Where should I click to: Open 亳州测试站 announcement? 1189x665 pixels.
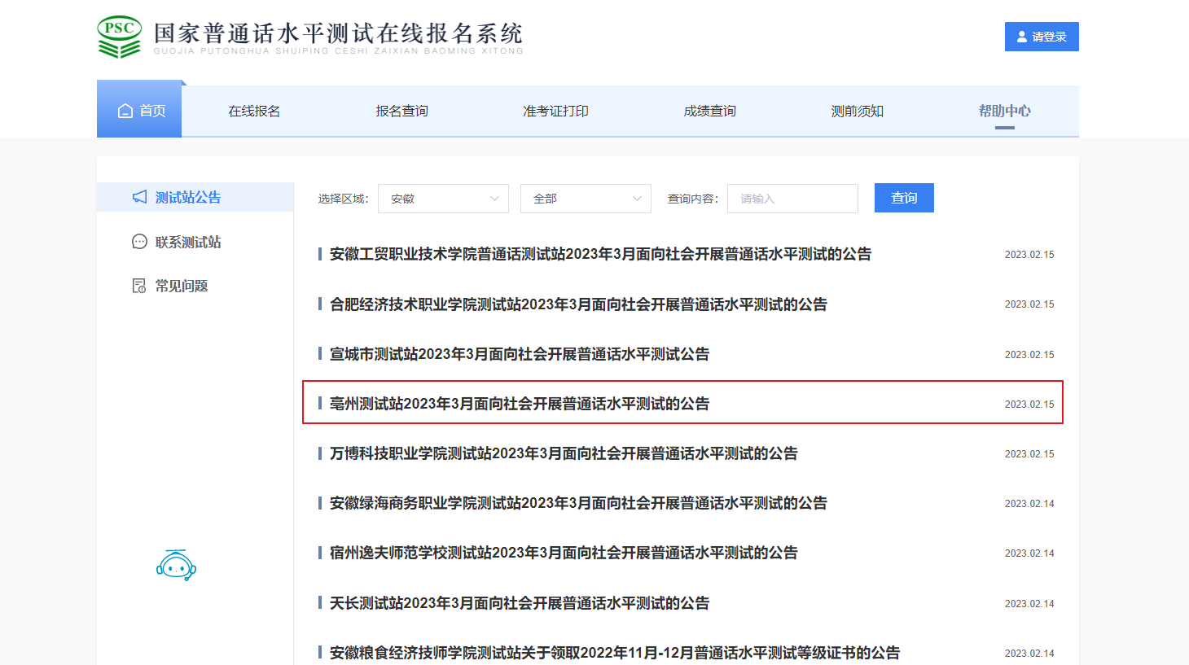point(520,404)
